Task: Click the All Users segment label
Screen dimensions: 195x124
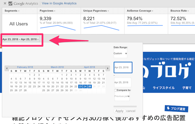Action: click(19, 24)
